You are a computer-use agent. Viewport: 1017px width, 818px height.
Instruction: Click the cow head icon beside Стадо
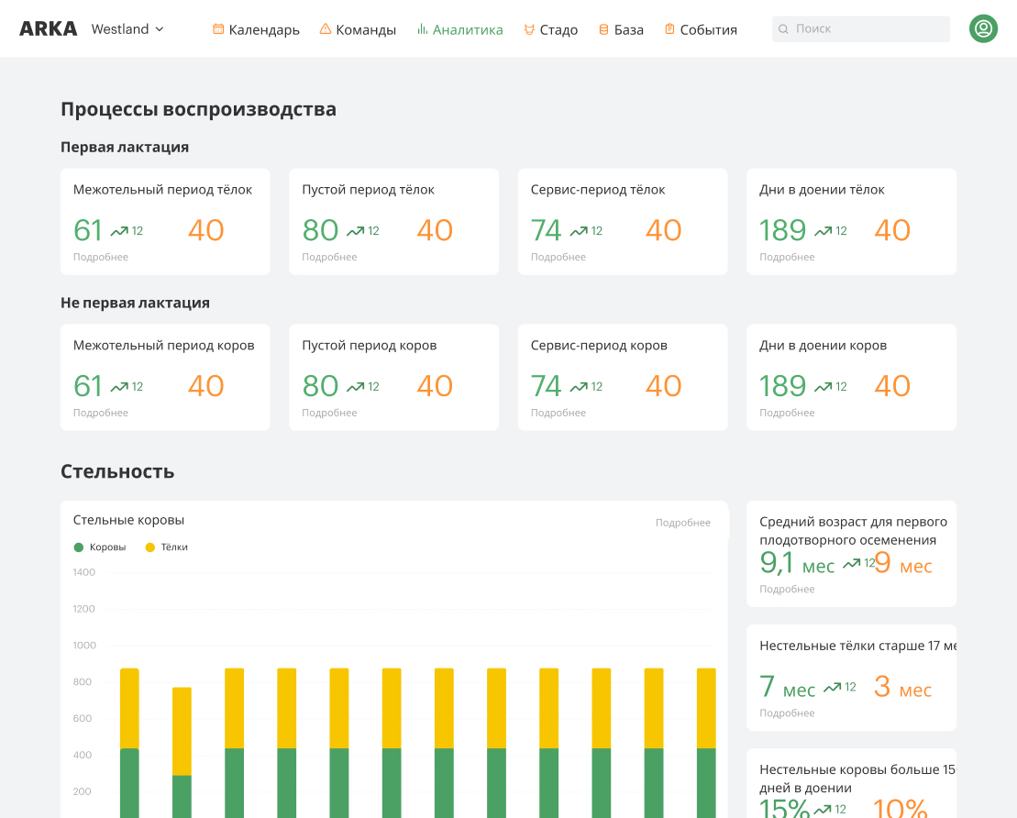[x=529, y=29]
